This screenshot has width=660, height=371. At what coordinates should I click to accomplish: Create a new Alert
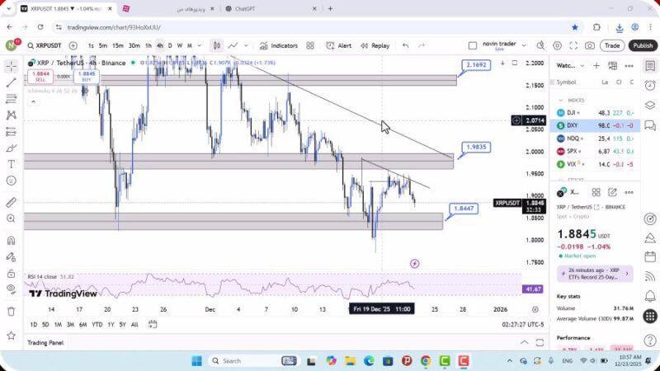(338, 45)
